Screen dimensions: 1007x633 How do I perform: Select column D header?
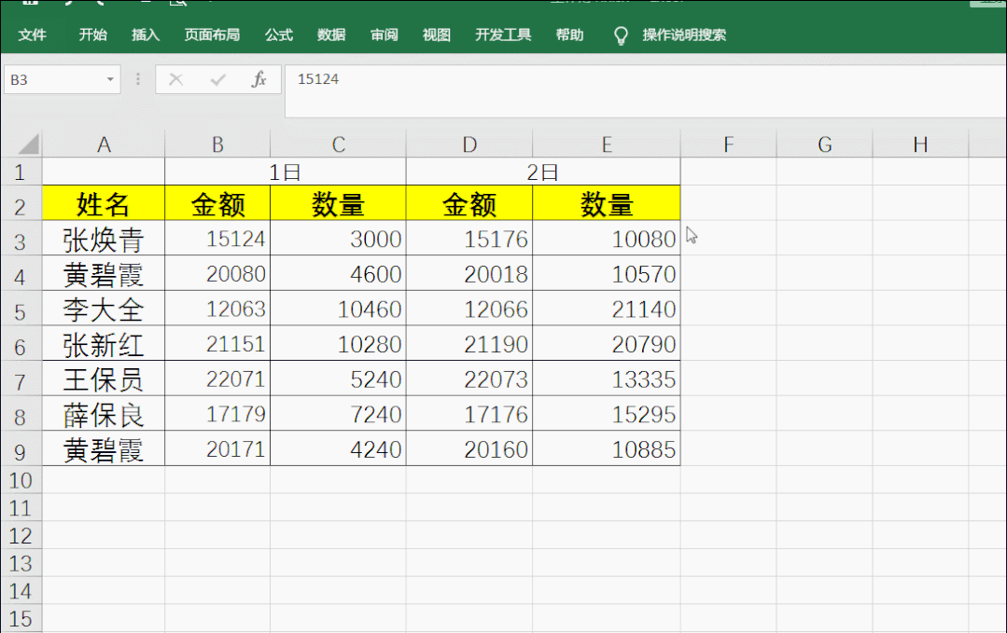click(469, 144)
